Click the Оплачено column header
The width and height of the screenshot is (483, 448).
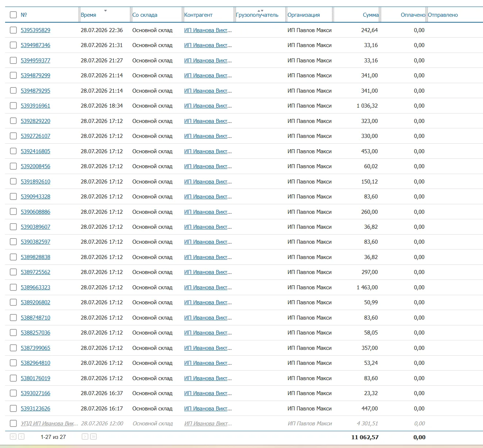pos(413,15)
